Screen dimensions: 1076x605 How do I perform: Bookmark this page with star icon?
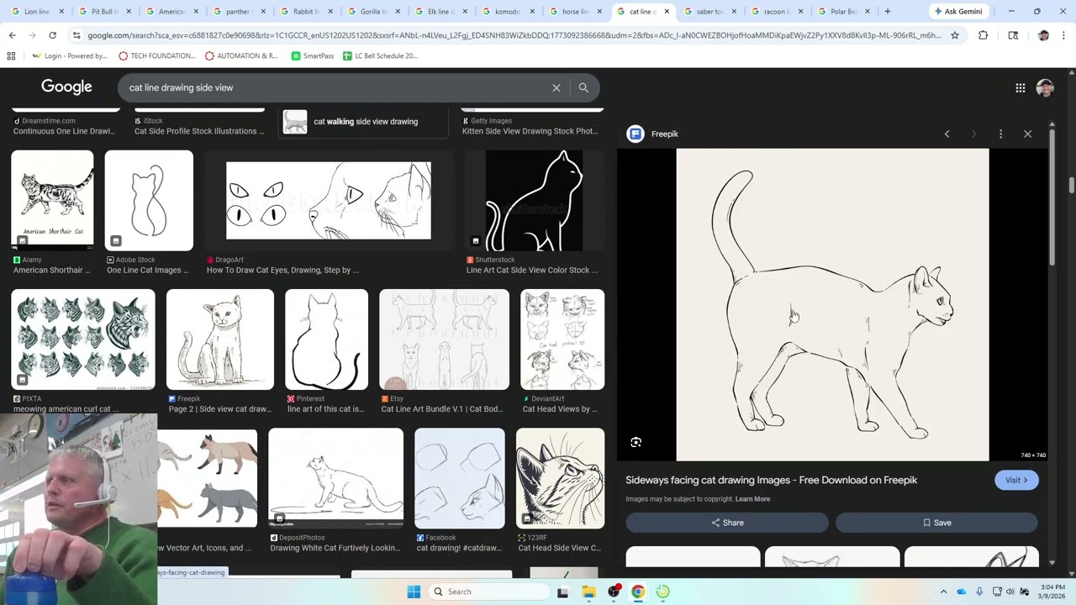coord(954,35)
